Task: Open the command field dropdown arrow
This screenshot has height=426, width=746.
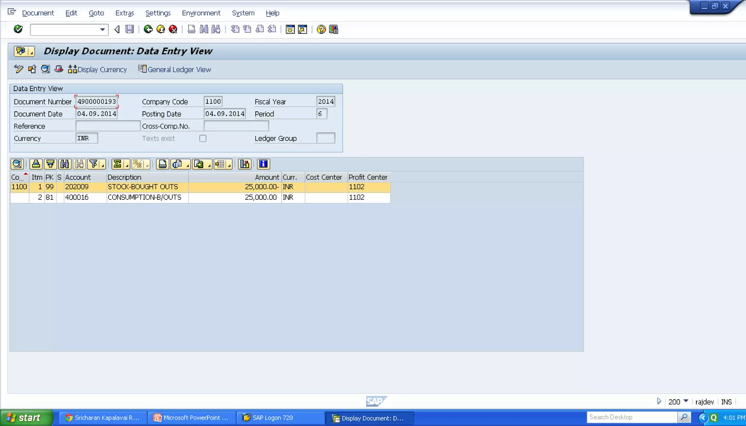Action: [102, 29]
